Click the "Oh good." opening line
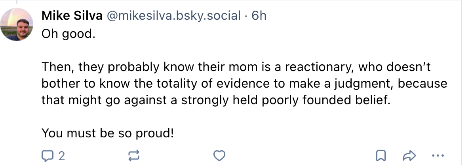Viewport: 472px width, 165px height. coord(69,34)
